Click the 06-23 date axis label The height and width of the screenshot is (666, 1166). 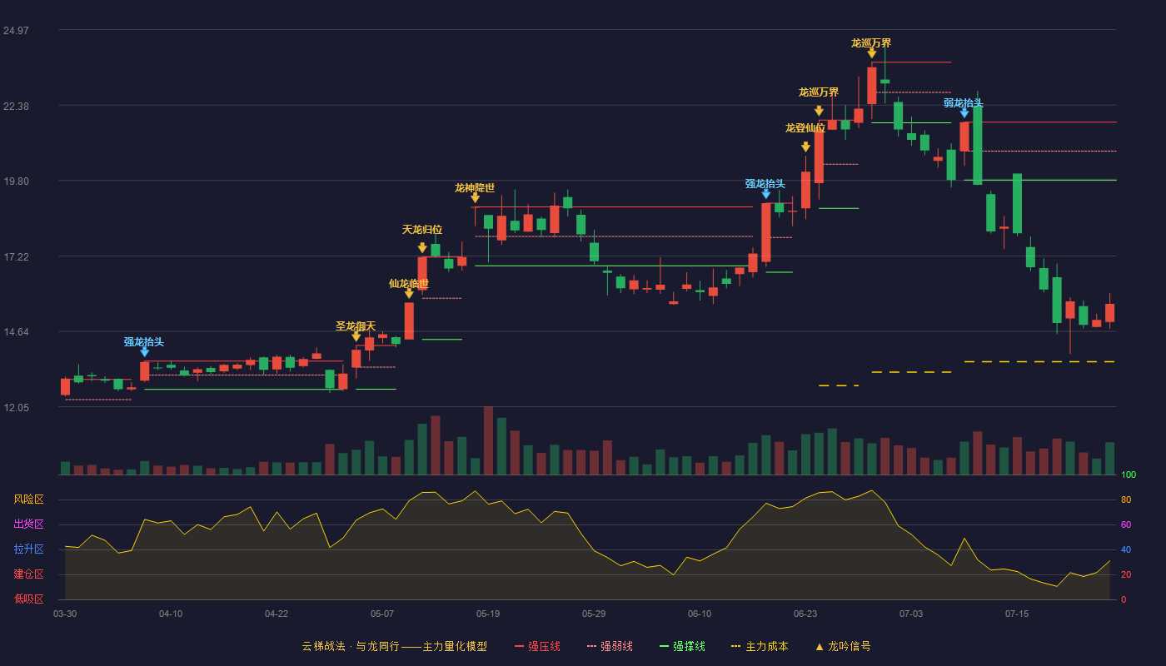click(805, 614)
